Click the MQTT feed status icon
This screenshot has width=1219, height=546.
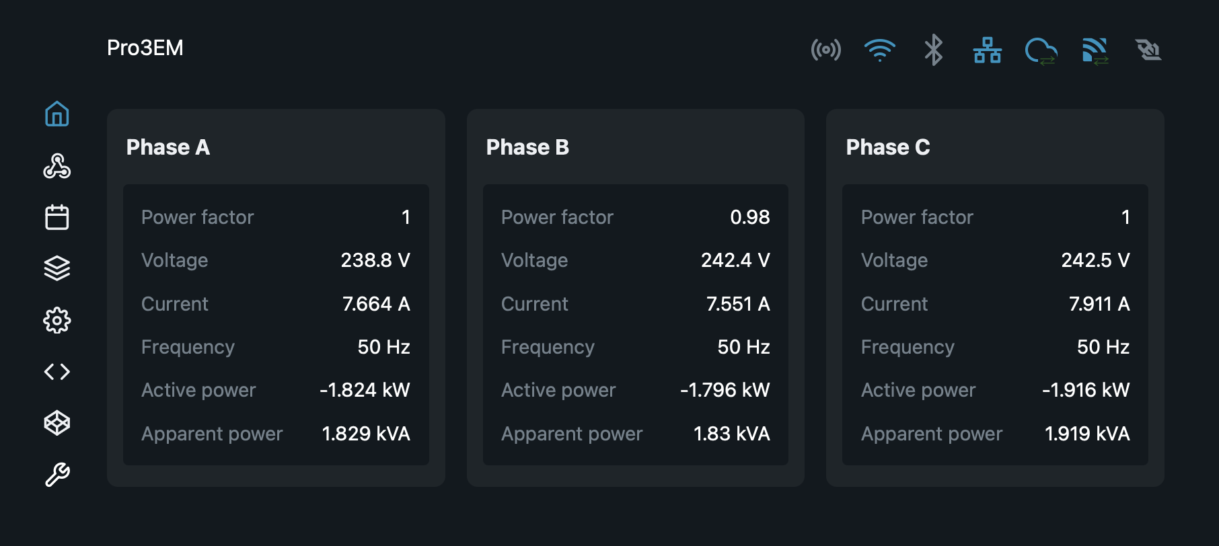click(1095, 51)
